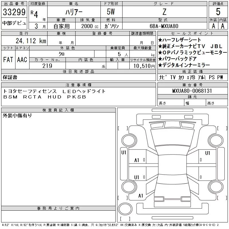229x229 pixels.
Task: Select the overall grade 5 cell
Action: pyautogui.click(x=218, y=12)
